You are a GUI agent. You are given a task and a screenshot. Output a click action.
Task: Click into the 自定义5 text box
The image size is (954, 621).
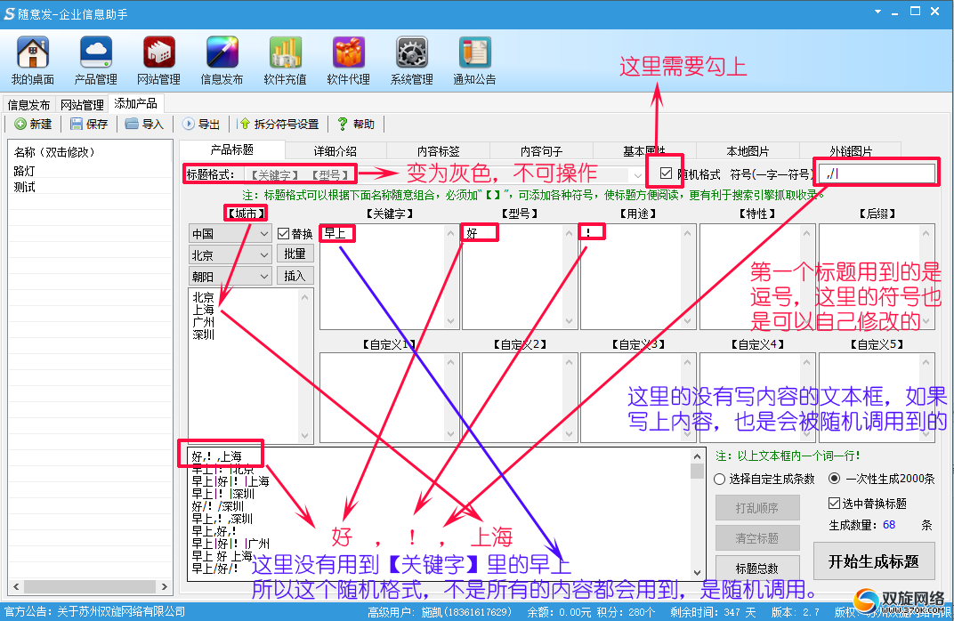coord(876,397)
